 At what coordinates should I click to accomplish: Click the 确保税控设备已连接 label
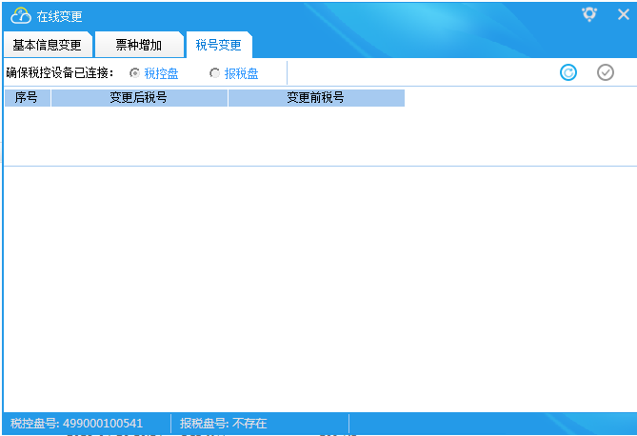tap(60, 73)
